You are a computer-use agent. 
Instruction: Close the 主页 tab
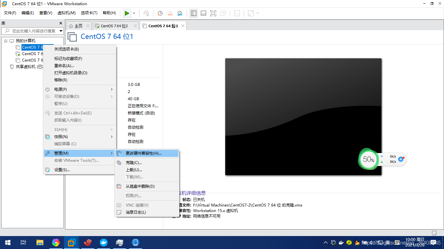click(x=88, y=26)
